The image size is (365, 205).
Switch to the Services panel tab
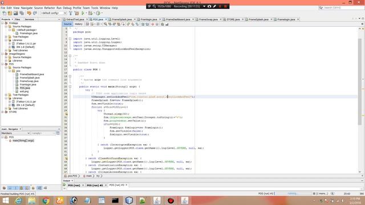click(29, 19)
